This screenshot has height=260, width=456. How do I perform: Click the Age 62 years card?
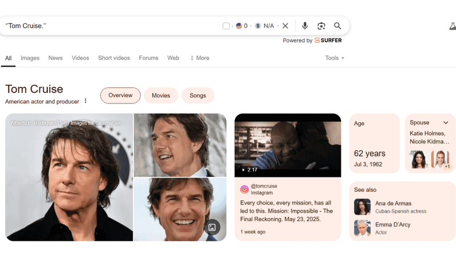[x=374, y=143]
